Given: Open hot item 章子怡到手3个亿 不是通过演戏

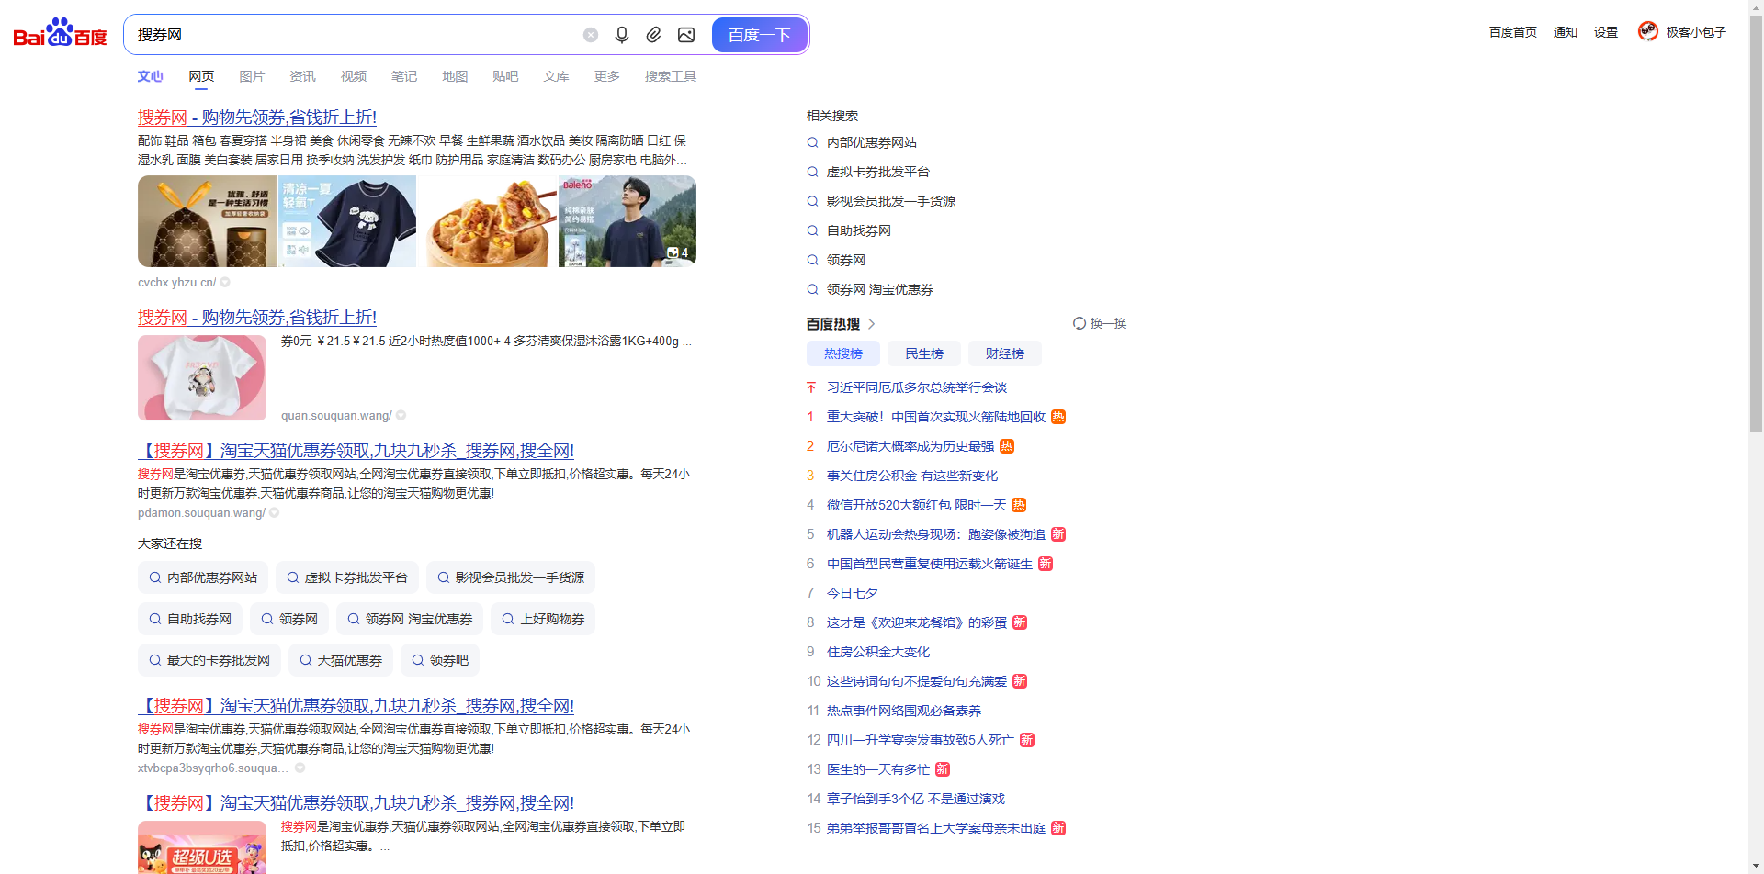Looking at the screenshot, I should click(x=916, y=799).
